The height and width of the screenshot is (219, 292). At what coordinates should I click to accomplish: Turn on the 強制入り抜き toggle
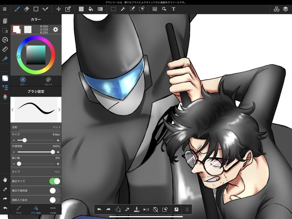(55, 200)
